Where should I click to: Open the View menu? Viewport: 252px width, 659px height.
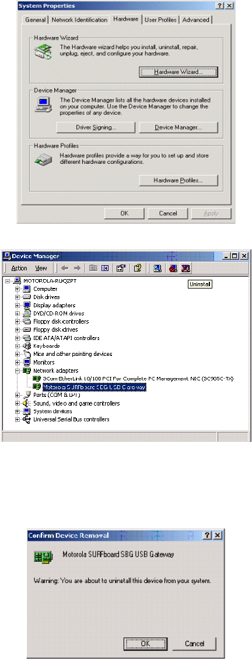41,268
